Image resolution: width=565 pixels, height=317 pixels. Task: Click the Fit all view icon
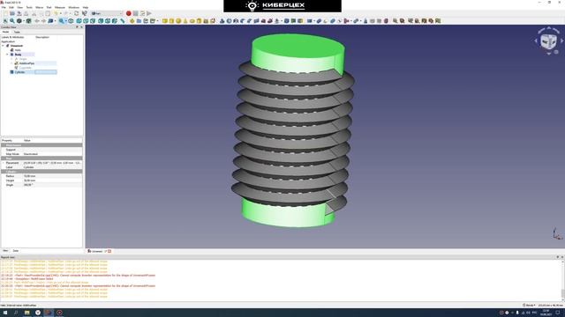point(5,21)
